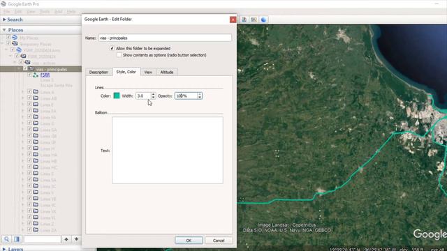447x251 pixels.
Task: Expand the Linea AB folder
Action: (x=23, y=98)
